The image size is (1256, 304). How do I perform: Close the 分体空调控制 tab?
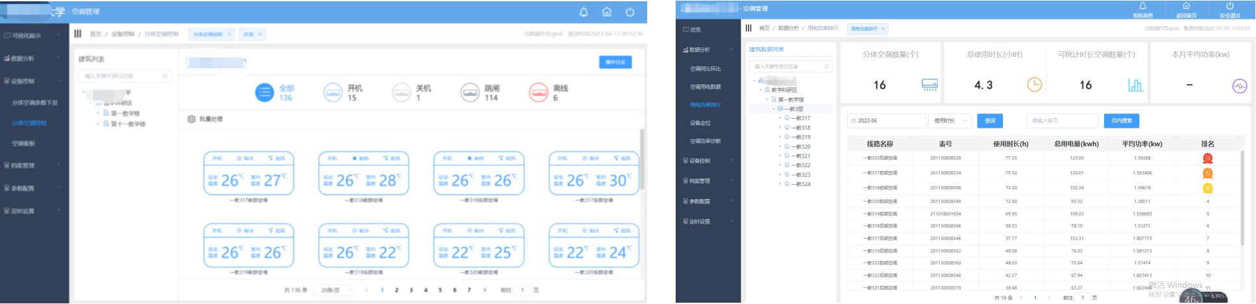pos(229,34)
